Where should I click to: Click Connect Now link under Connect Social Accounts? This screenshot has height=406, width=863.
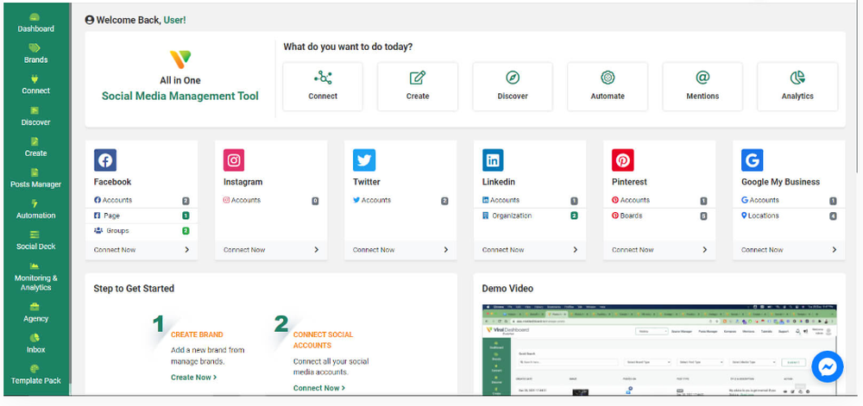pos(319,388)
